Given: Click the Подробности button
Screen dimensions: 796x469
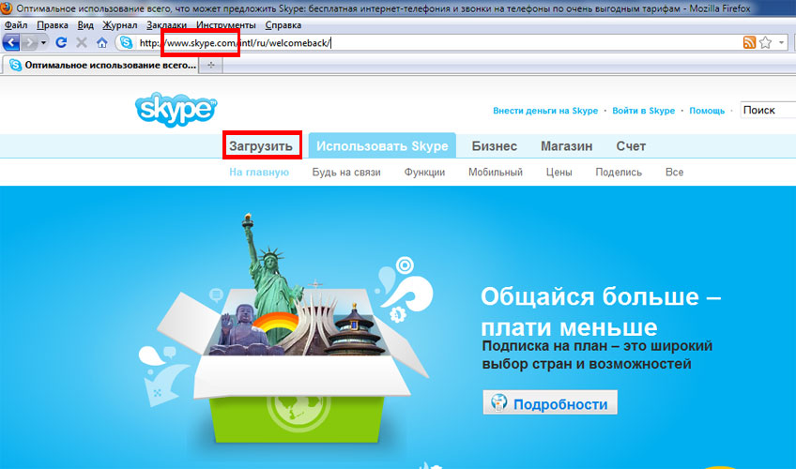Looking at the screenshot, I should [x=550, y=402].
